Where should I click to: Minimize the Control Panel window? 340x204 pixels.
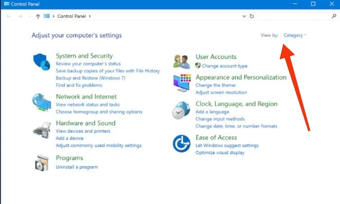click(295, 4)
